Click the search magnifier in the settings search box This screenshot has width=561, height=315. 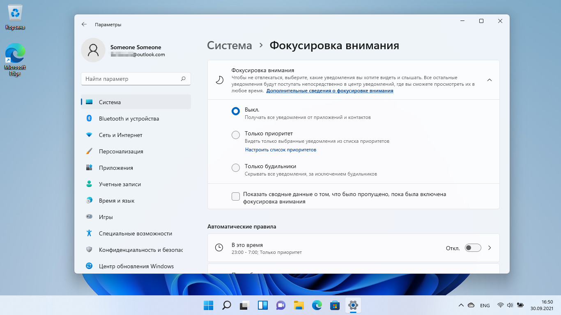(183, 79)
